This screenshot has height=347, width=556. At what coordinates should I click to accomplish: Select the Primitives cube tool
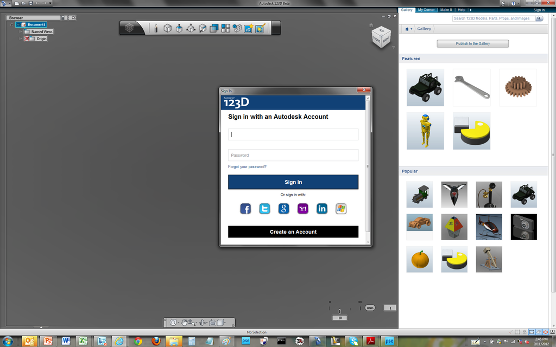pos(167,28)
